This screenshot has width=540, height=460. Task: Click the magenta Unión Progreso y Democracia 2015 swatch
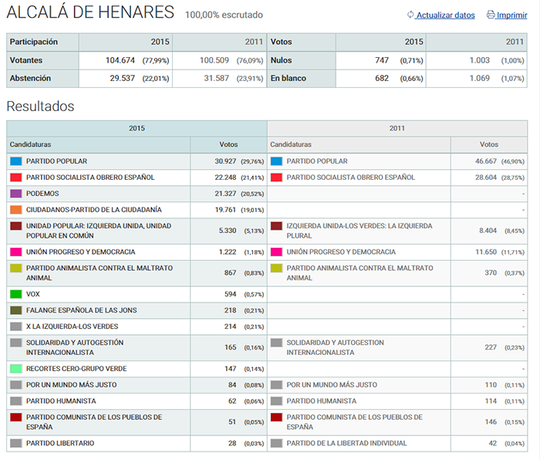16,252
